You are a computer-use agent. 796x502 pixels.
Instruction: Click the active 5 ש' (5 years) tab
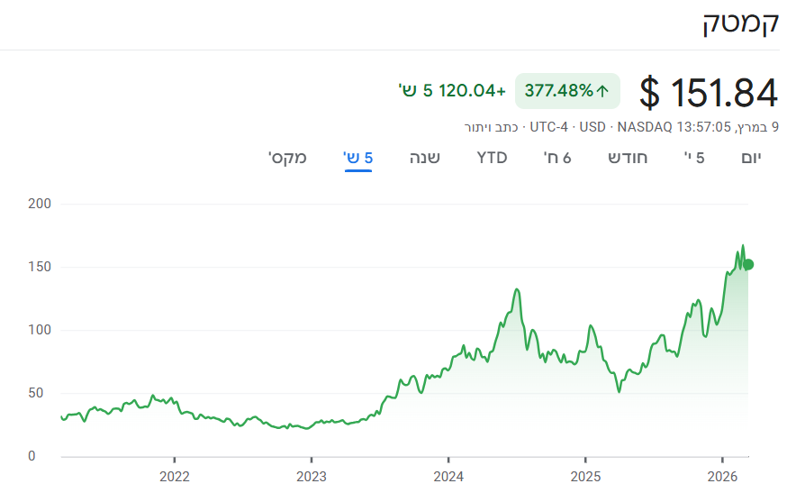358,158
